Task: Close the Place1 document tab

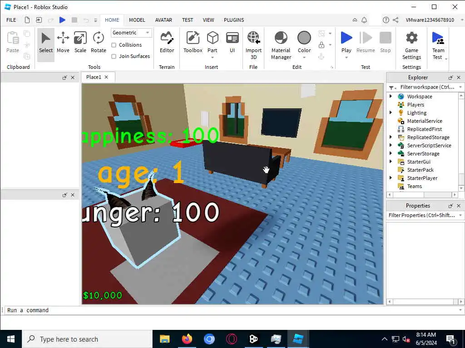Action: [106, 77]
